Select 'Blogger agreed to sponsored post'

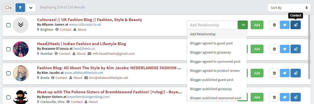(x=217, y=61)
